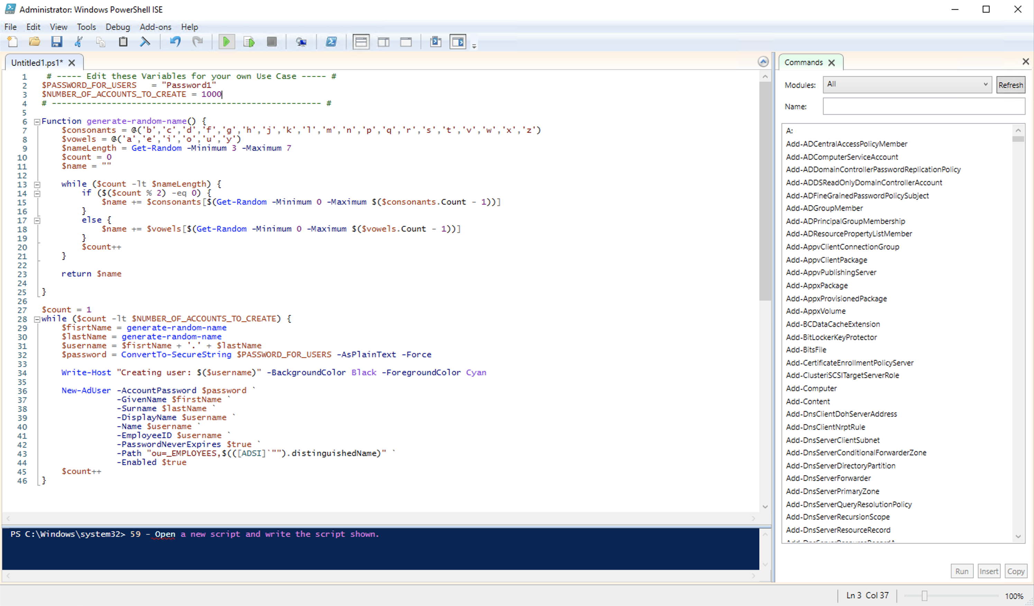Collapse the if block on line 14

(x=37, y=193)
